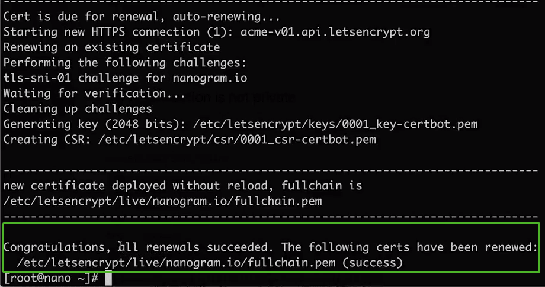Click the 'Starting new HTTPS connection' text
This screenshot has height=287, width=545.
(101, 32)
